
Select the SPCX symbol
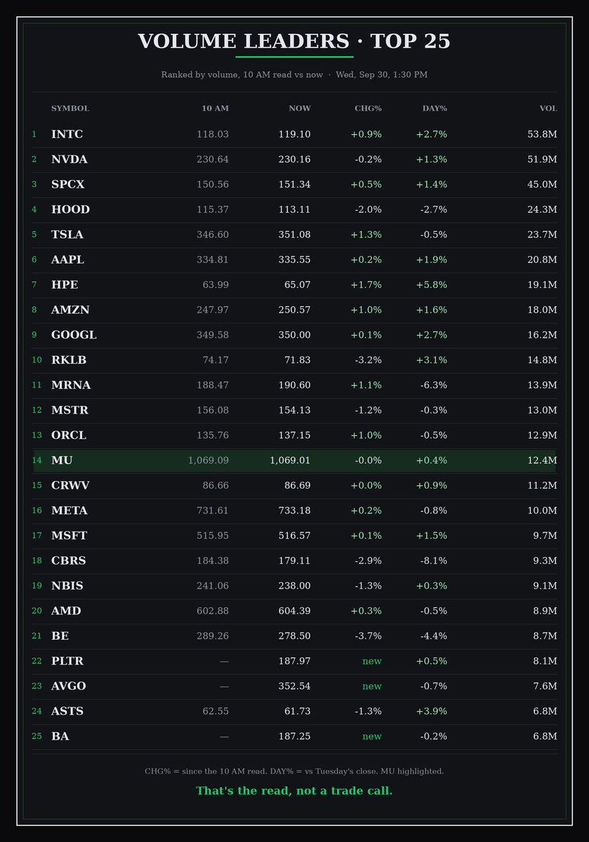[x=67, y=184]
